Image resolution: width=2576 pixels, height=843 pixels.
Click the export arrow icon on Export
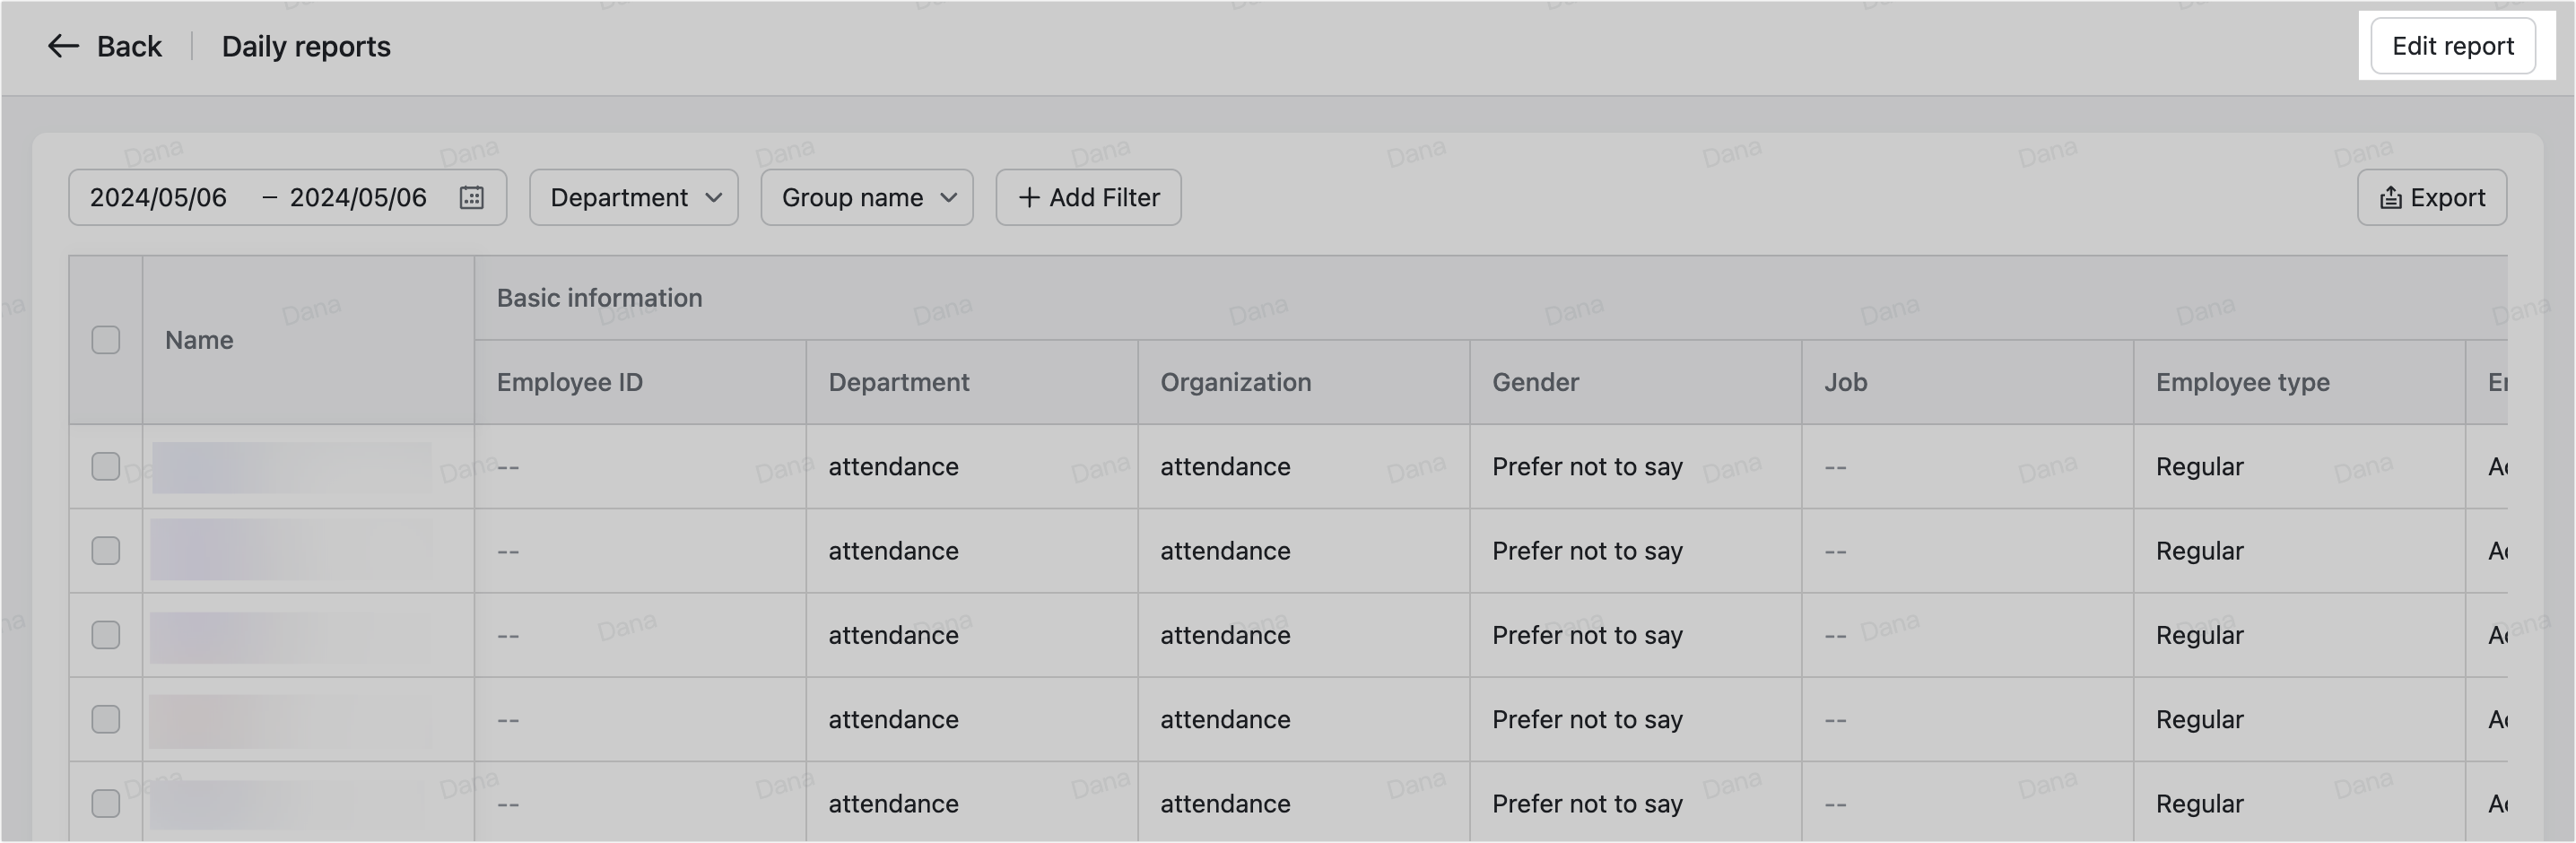tap(2391, 197)
